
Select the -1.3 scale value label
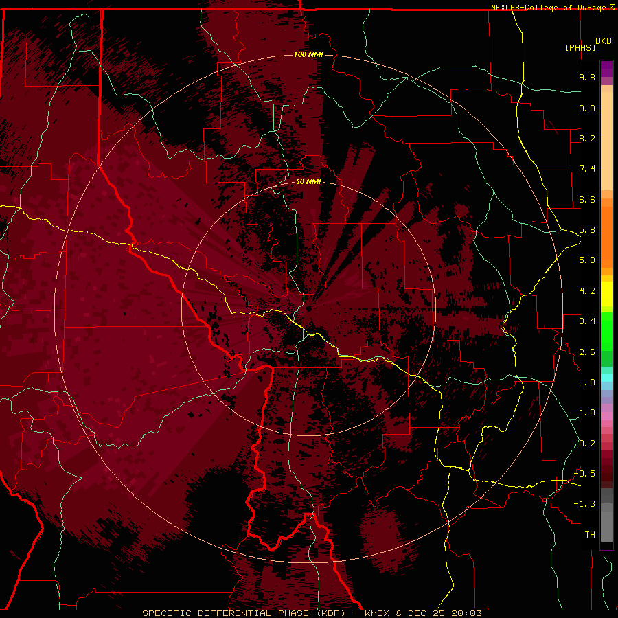pyautogui.click(x=584, y=504)
